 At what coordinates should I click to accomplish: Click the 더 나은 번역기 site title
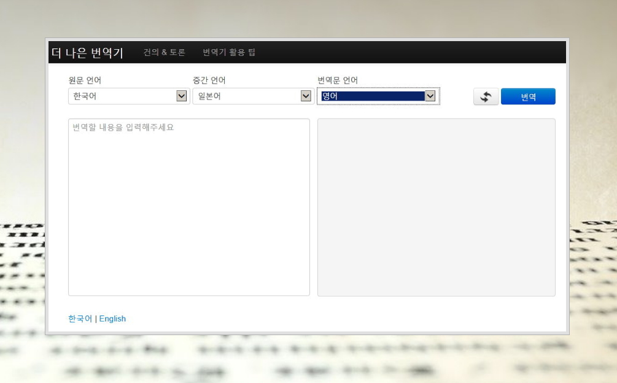[87, 53]
